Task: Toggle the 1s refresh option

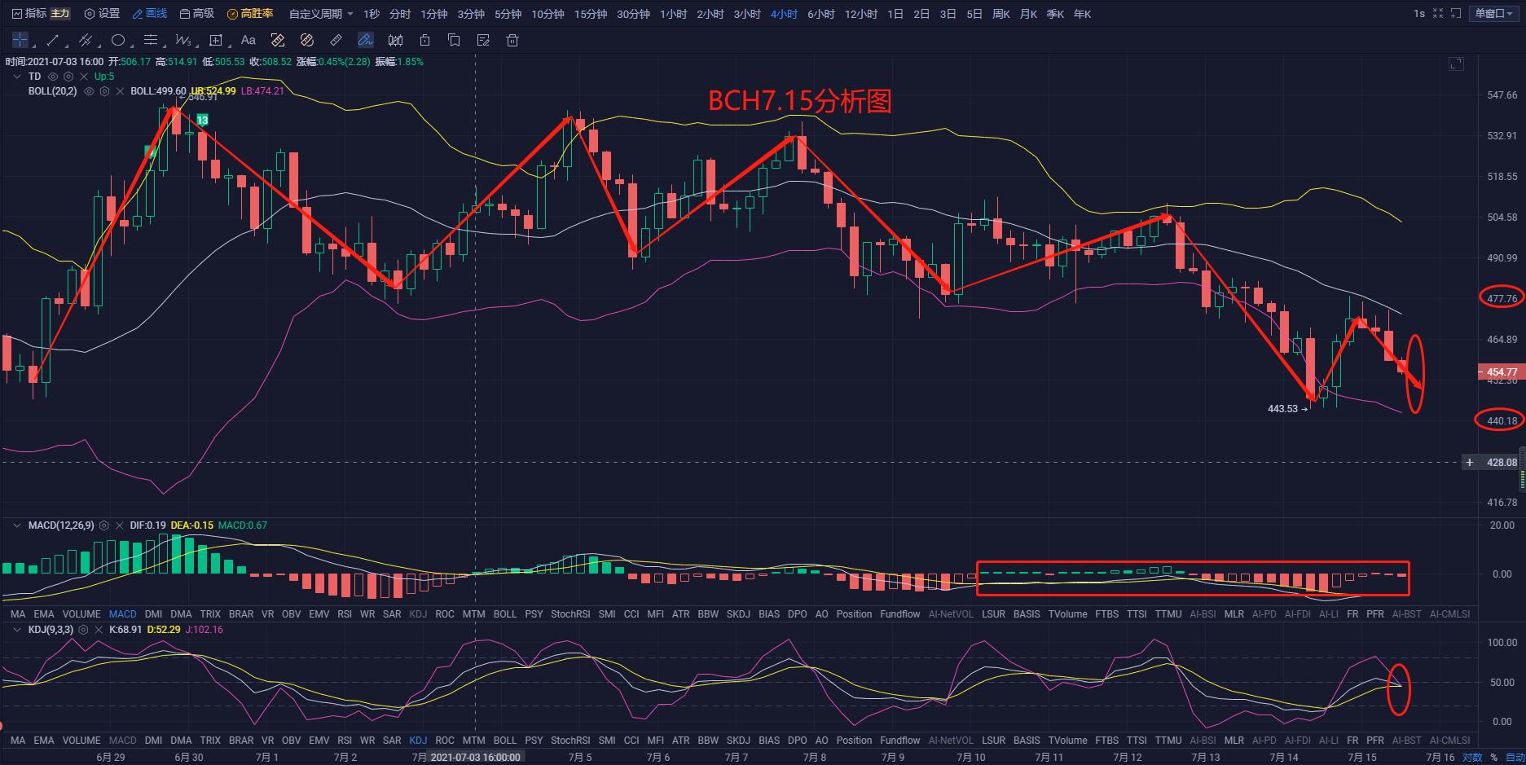Action: [1419, 14]
